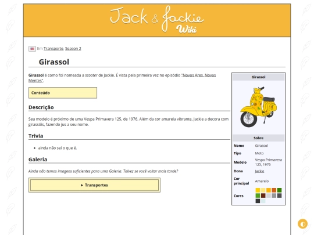Pick the dark gray swatch ending second row
Viewport: 314px width, 235px height.
tap(279, 196)
